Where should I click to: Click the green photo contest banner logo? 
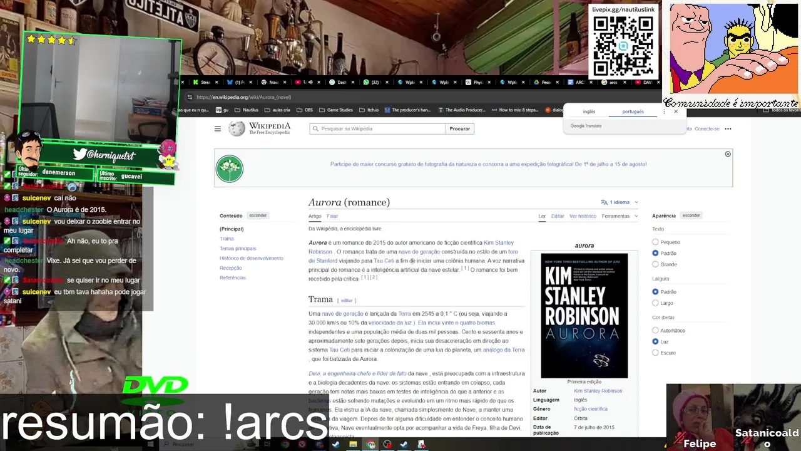pyautogui.click(x=230, y=168)
